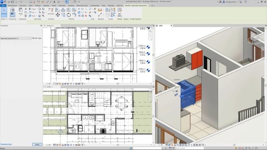Open the Help question mark icon
The height and width of the screenshot is (150, 267).
(246, 2)
